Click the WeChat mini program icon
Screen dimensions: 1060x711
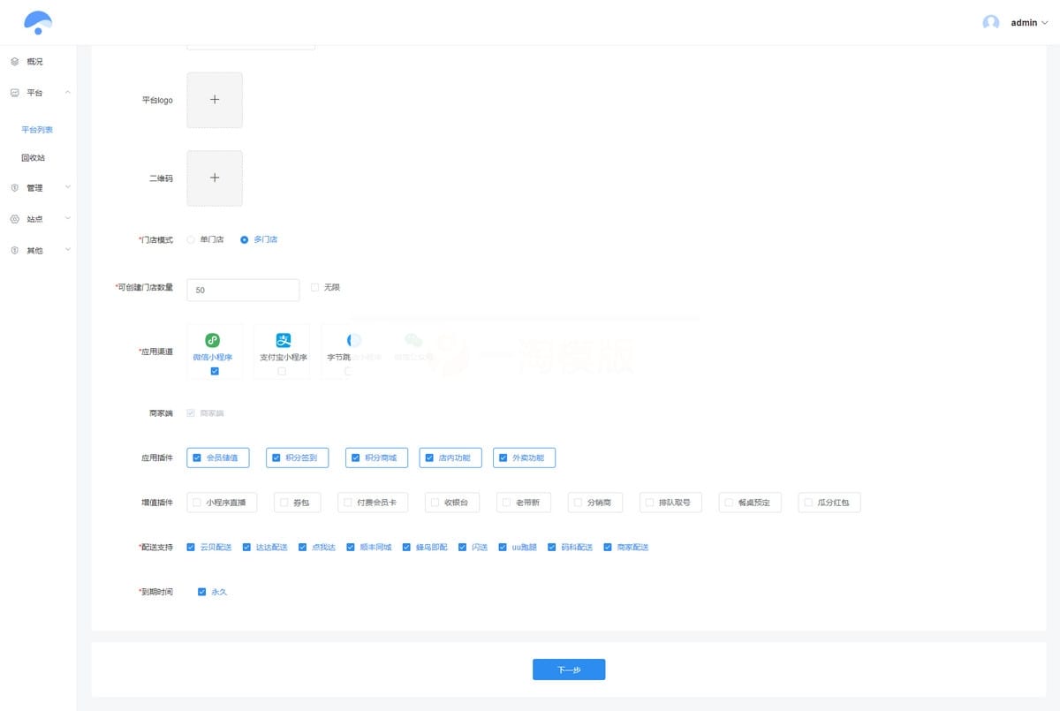tap(213, 340)
